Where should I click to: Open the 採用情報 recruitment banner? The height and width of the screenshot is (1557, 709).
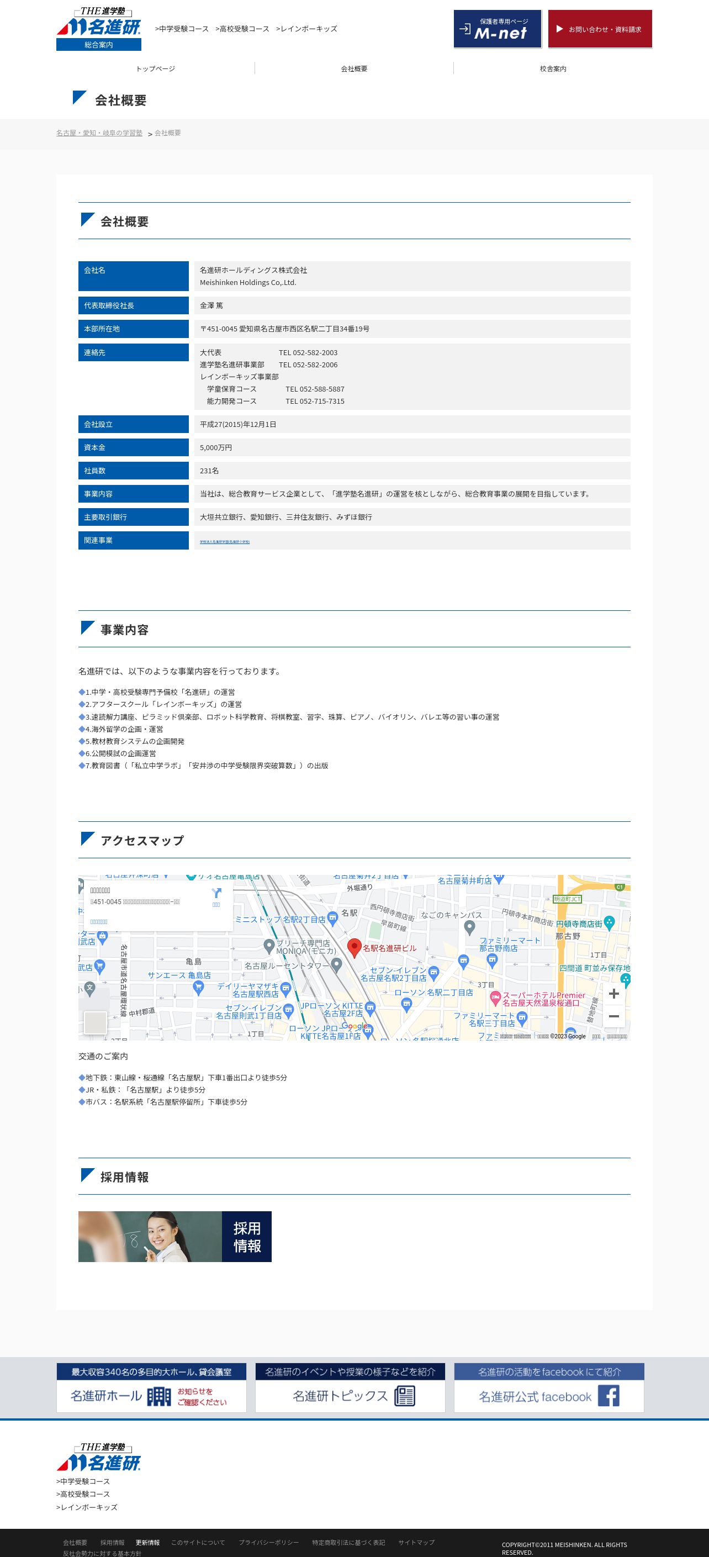tap(174, 1236)
